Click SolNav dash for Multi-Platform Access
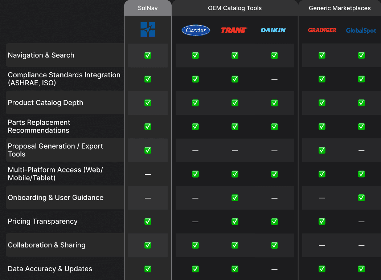381x280 pixels. [x=148, y=174]
